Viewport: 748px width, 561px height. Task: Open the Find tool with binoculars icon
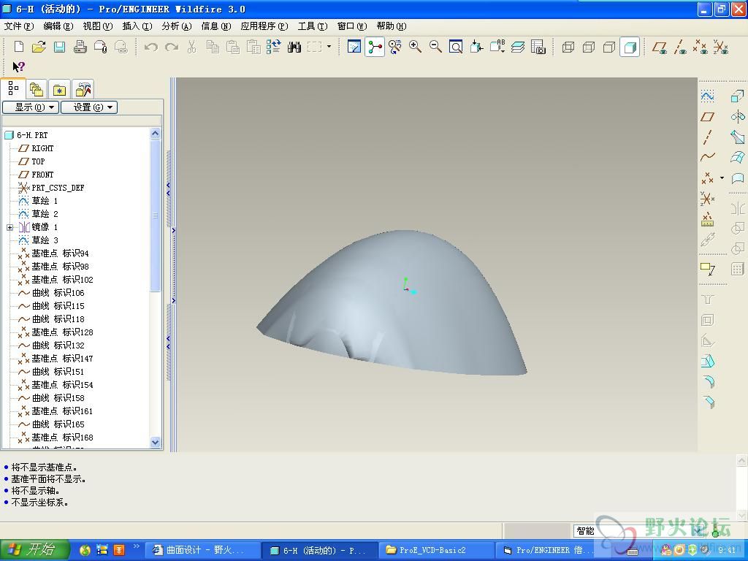pyautogui.click(x=294, y=47)
